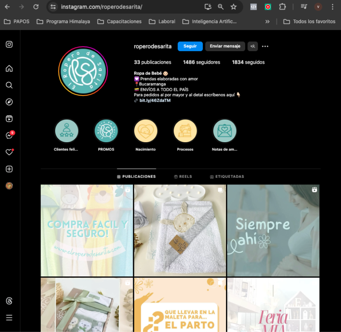Open Todos los favoritos folder
Screen dimensions: 341x332
(x=309, y=21)
